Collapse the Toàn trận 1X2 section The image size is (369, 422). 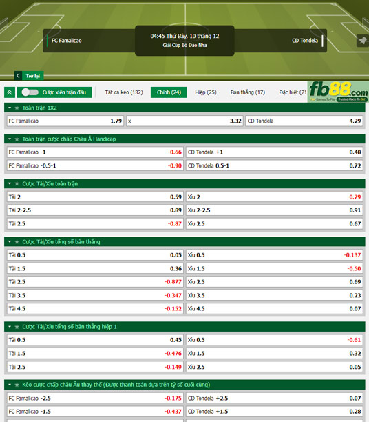10,108
